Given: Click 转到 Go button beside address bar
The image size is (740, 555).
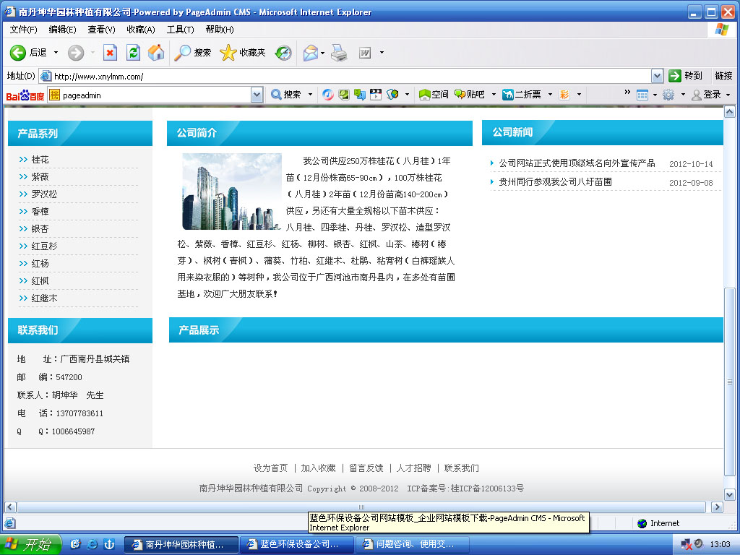Looking at the screenshot, I should pyautogui.click(x=685, y=76).
